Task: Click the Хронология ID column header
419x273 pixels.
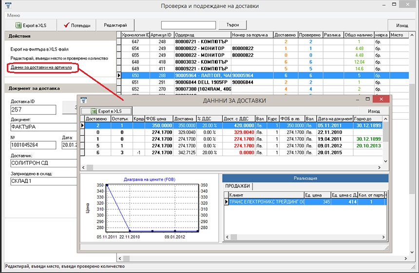Action: pyautogui.click(x=135, y=35)
